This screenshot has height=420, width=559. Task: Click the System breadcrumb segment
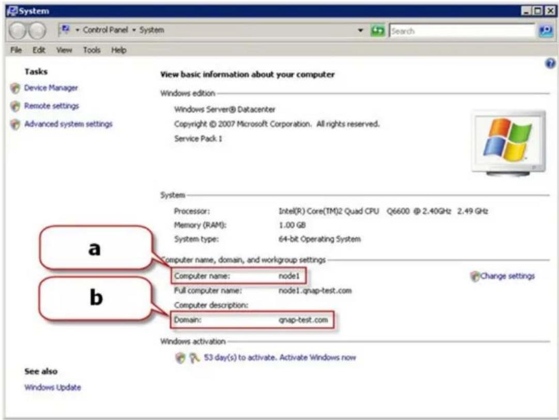point(152,30)
